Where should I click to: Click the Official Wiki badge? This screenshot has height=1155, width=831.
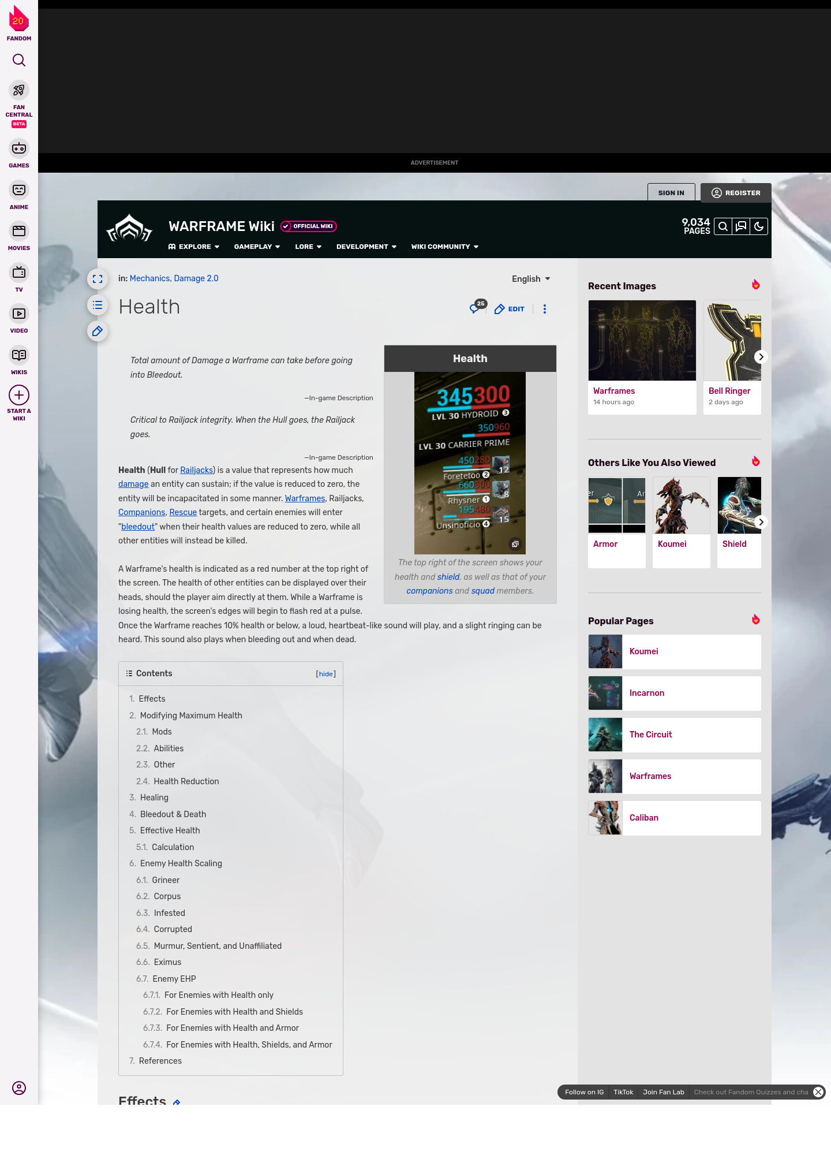(x=309, y=226)
